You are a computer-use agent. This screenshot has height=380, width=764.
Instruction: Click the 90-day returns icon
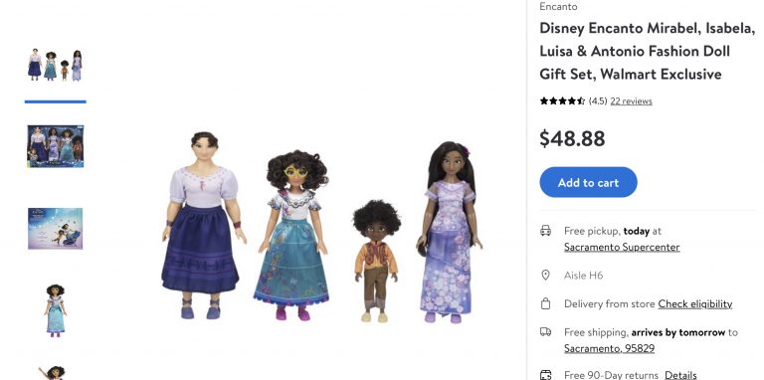click(x=545, y=374)
